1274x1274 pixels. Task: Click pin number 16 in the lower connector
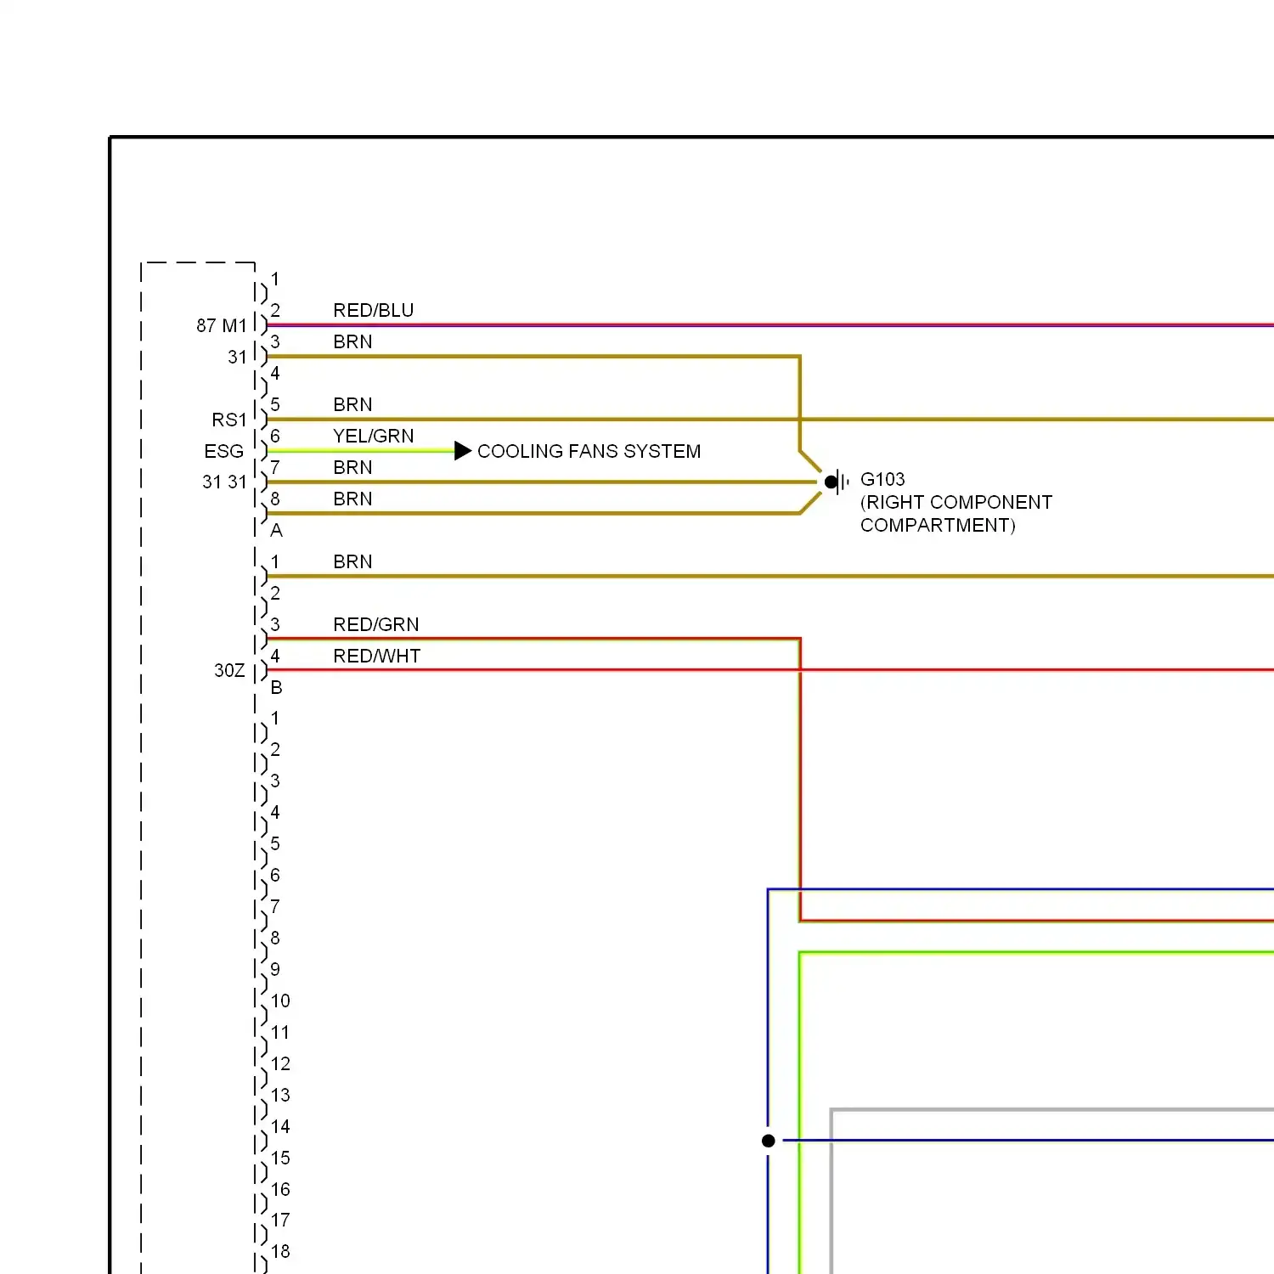click(280, 1189)
